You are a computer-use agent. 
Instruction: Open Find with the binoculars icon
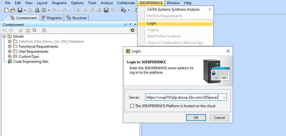(44, 10)
